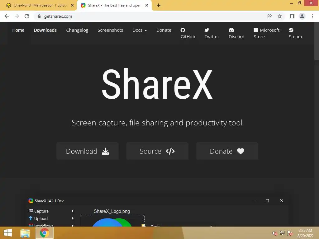This screenshot has width=319, height=239.
Task: Open the Changelog page
Action: (77, 30)
